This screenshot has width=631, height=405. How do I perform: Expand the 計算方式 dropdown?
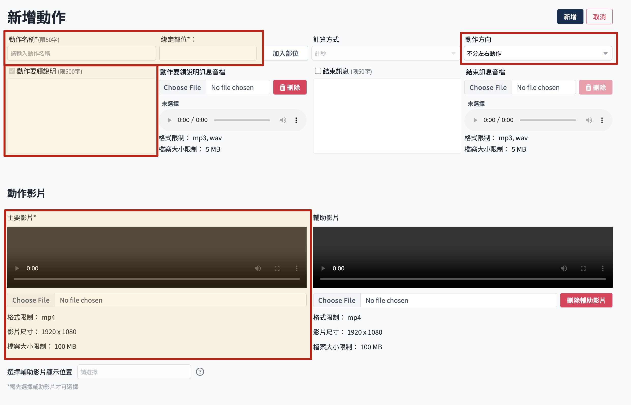tap(385, 53)
